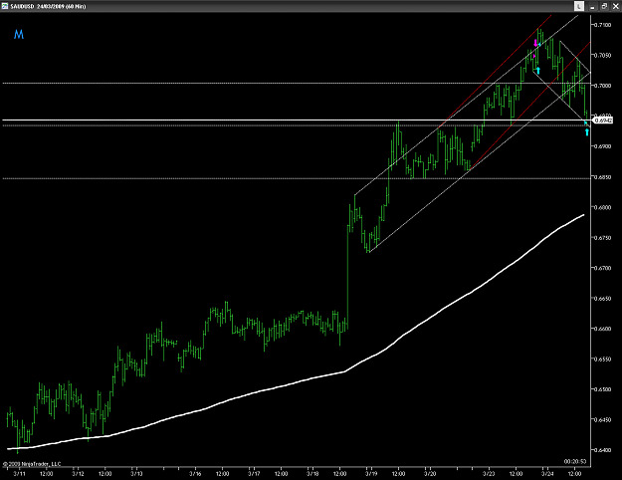Close the $AUDUSD chart window
622x480 pixels.
click(x=616, y=6)
